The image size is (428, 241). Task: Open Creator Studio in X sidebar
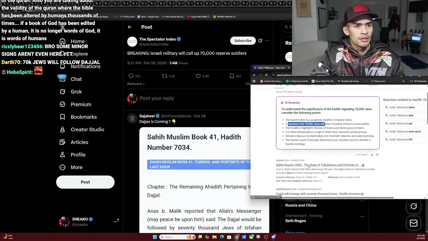point(82,130)
